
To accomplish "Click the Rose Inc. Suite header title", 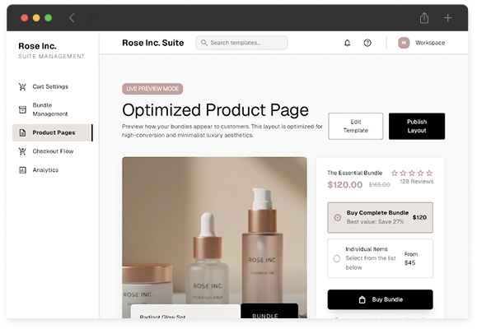I will pos(153,43).
